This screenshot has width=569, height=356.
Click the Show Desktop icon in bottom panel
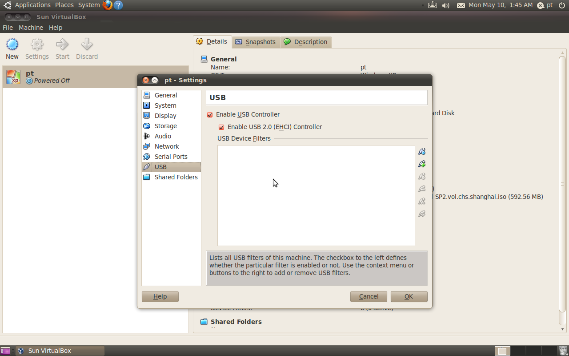click(5, 351)
